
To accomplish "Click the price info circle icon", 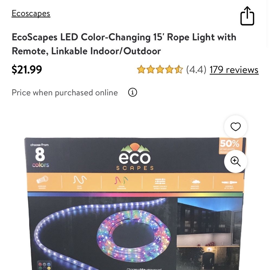I will coord(132,92).
